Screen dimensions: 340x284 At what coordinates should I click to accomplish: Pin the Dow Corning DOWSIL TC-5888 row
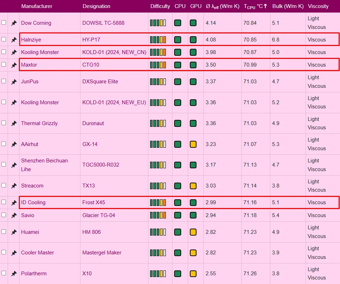[x=14, y=23]
